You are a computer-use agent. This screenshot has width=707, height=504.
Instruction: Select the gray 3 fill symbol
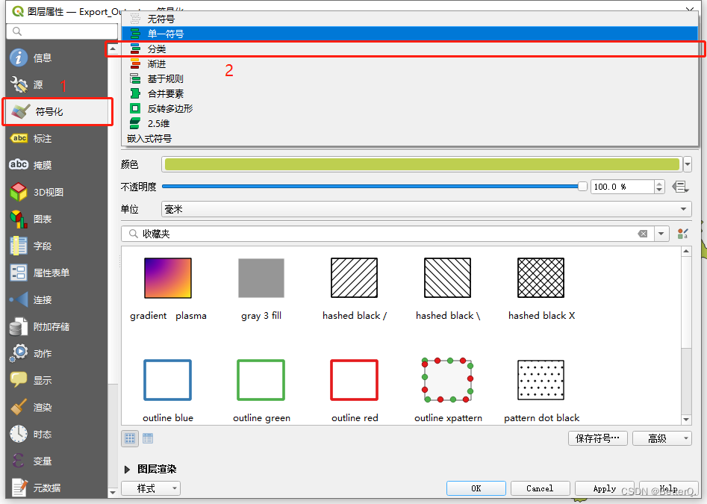tap(261, 288)
